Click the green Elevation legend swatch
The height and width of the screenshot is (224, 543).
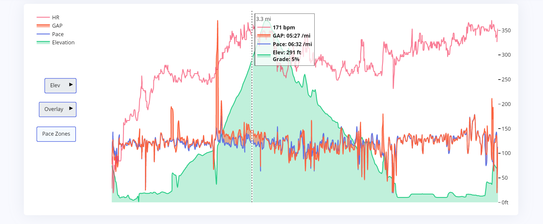coord(43,43)
